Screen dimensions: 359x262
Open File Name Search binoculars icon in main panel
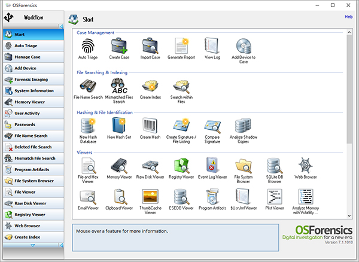[x=88, y=86]
